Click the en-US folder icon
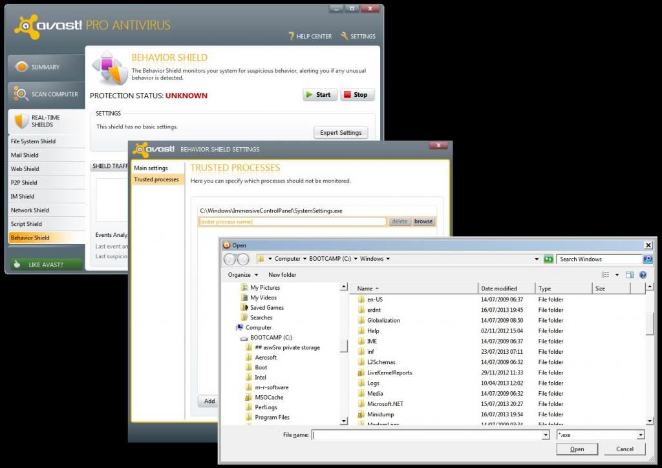This screenshot has width=662, height=468. pos(361,300)
